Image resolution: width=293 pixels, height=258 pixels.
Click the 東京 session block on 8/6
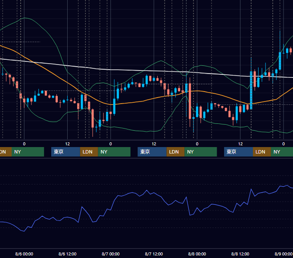pyautogui.click(x=65, y=152)
